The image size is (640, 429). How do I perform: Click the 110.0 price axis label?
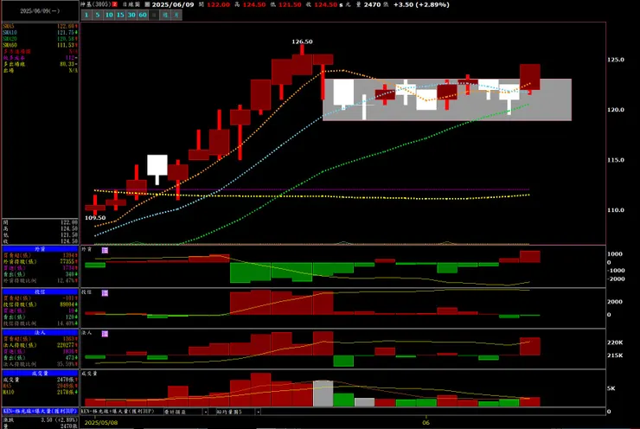616,210
